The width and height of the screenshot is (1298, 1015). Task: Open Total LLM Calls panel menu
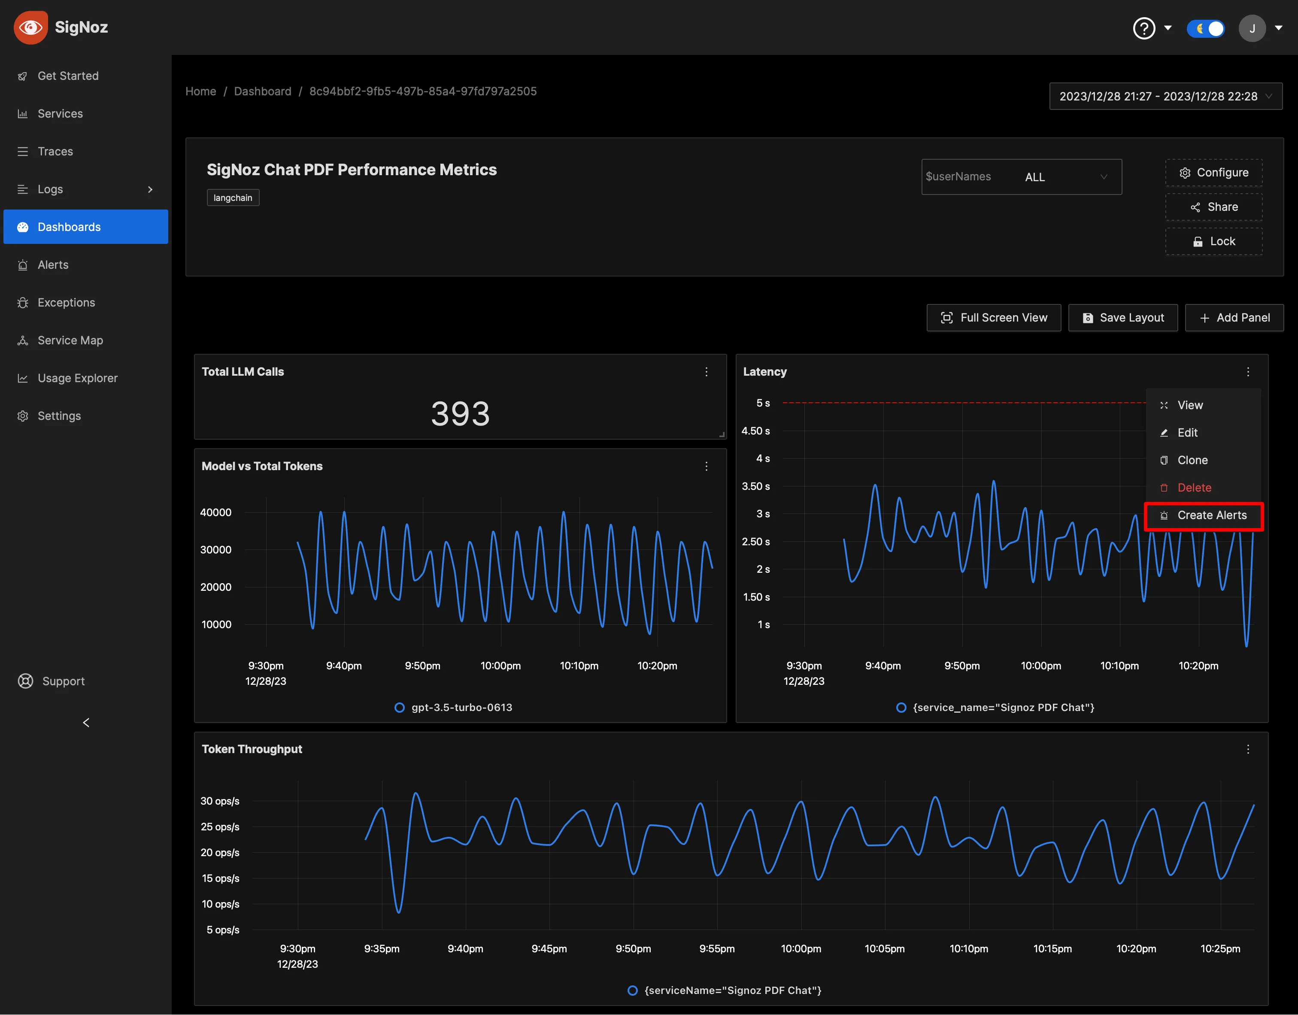click(706, 372)
